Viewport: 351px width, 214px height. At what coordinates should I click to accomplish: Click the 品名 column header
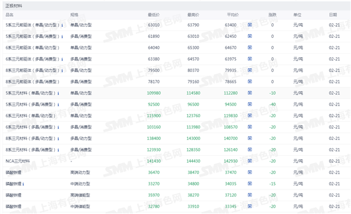(9, 15)
